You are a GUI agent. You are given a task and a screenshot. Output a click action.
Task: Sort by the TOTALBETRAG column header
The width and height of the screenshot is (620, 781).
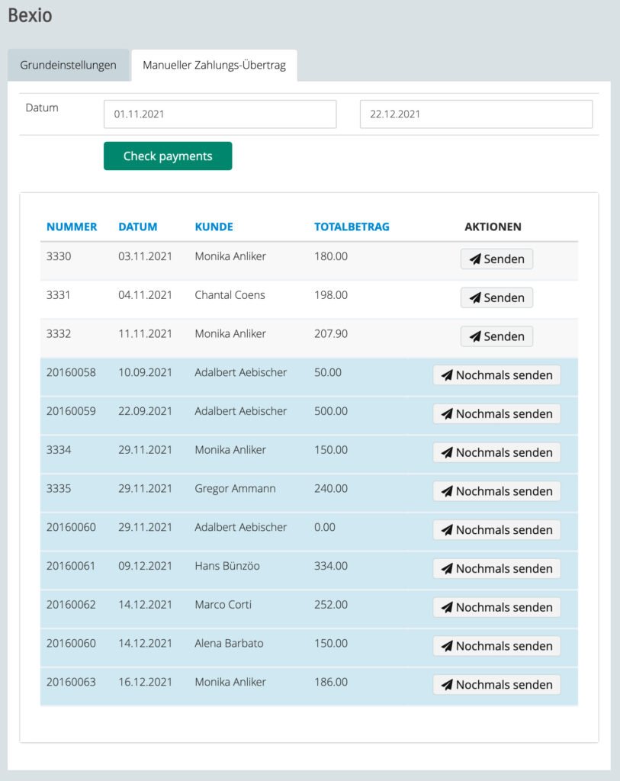[x=352, y=227]
